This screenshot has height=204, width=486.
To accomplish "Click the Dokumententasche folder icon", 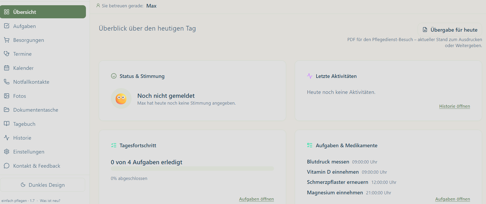I will 7,110.
